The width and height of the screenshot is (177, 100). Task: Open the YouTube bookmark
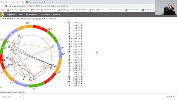[35, 10]
